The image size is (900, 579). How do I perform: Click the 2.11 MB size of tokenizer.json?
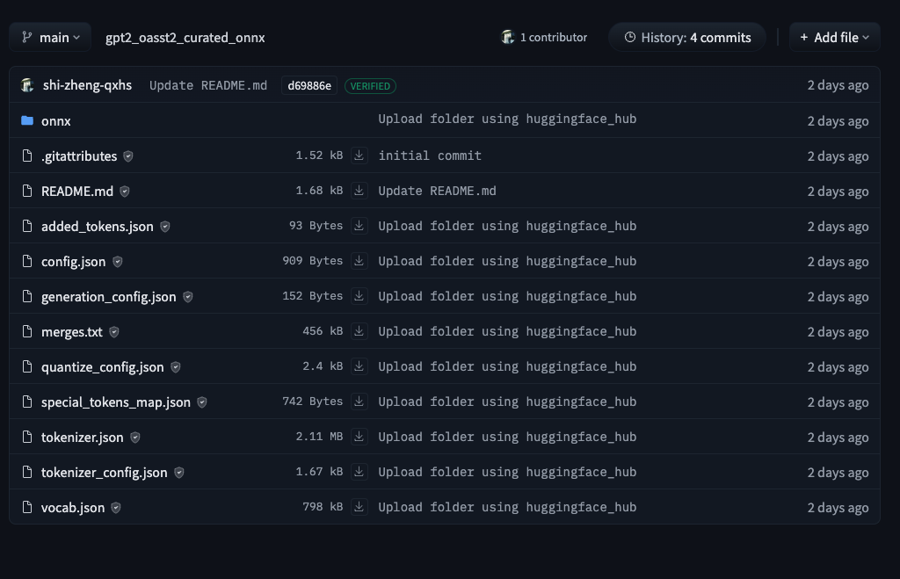pos(319,437)
